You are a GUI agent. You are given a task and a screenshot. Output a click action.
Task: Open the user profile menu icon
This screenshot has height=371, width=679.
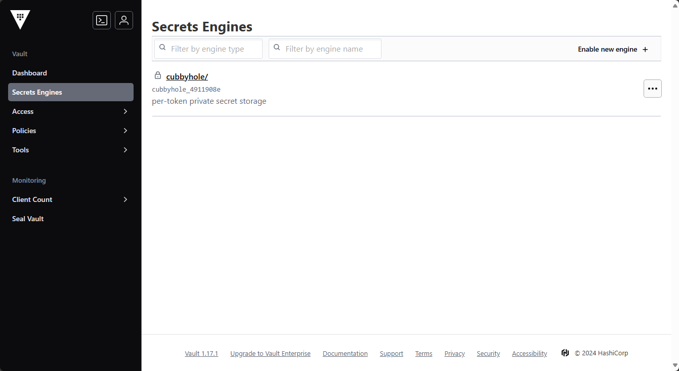coord(124,20)
